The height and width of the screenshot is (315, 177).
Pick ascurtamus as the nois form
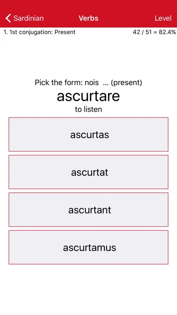[88, 247]
